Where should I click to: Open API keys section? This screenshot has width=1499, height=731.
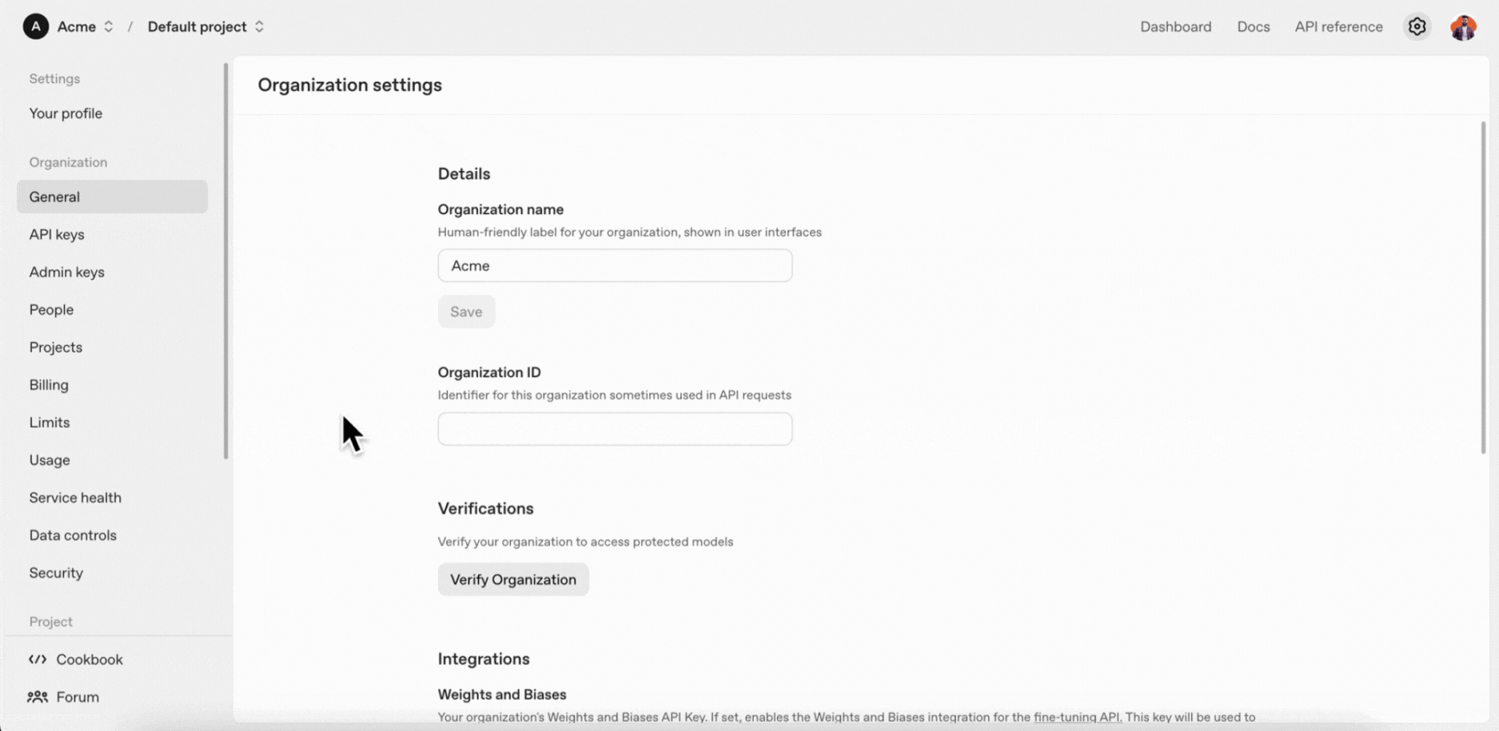click(x=57, y=234)
